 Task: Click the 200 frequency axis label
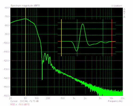(x=48, y=98)
